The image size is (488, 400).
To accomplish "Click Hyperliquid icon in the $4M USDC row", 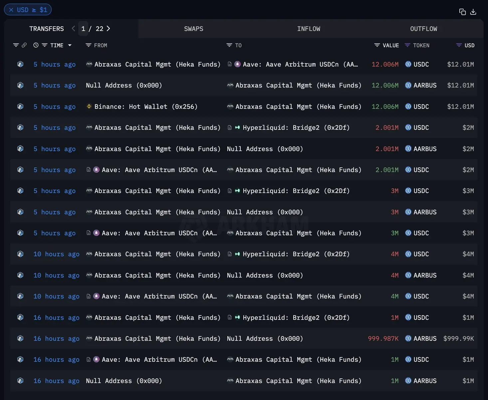I will click(x=237, y=254).
